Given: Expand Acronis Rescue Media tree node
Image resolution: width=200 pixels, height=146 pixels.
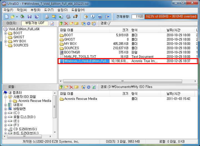Looking at the screenshot, I should (x=11, y=101).
